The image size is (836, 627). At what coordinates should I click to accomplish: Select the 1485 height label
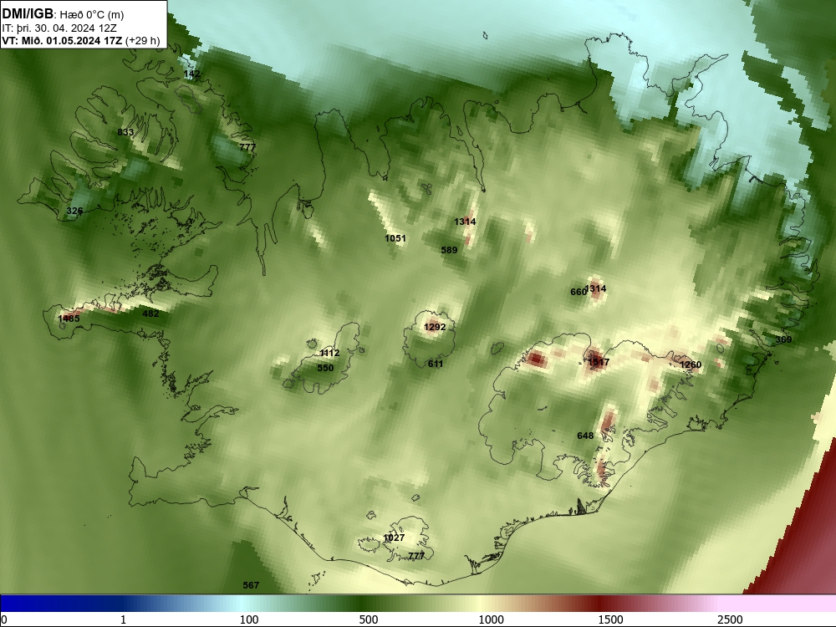pos(69,319)
